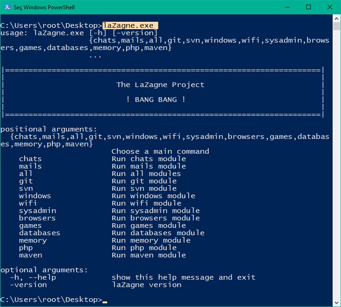Click the 'databases' argument in list
This screenshot has height=307, width=341.
[39, 233]
